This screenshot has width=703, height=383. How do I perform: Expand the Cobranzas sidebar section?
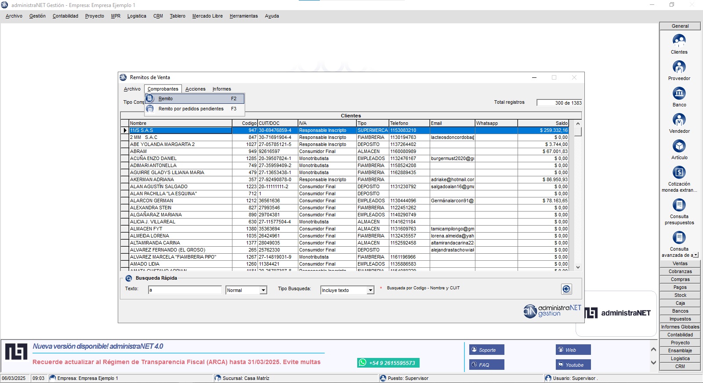tap(680, 272)
